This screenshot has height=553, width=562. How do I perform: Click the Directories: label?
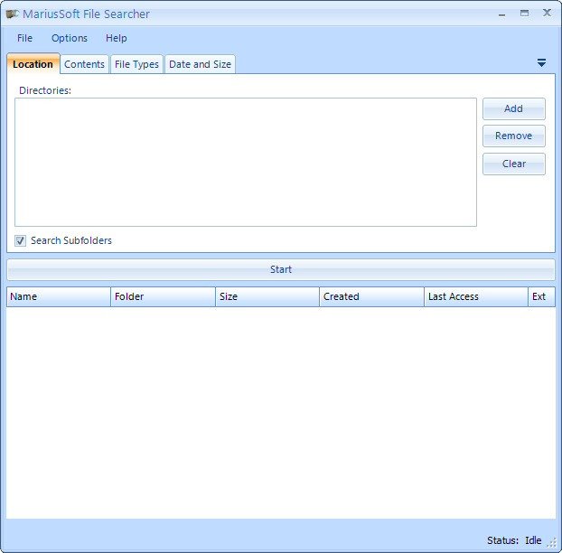tap(45, 90)
